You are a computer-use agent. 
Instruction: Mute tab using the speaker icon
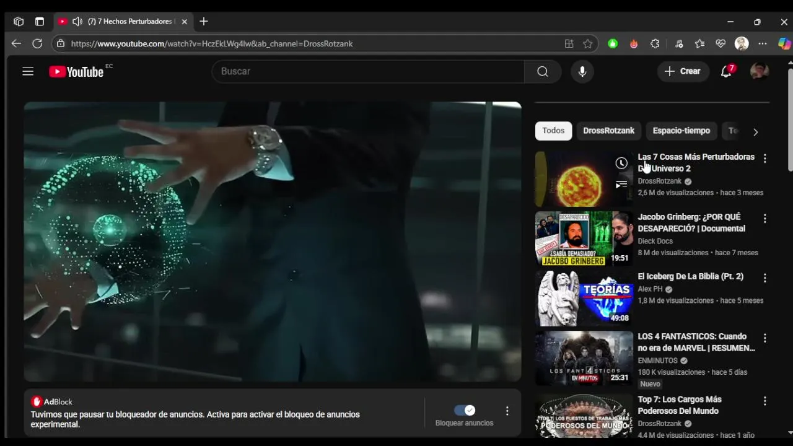(77, 21)
